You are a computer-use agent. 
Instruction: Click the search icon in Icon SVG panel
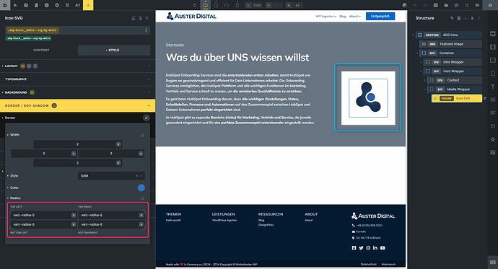pyautogui.click(x=147, y=18)
